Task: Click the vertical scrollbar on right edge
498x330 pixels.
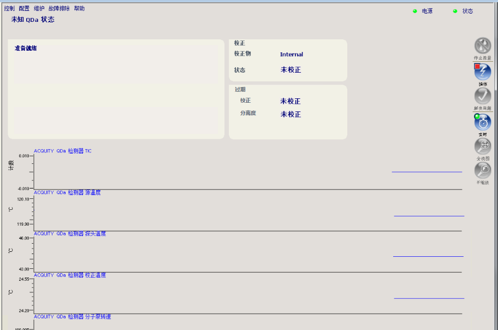Action: pyautogui.click(x=496, y=164)
